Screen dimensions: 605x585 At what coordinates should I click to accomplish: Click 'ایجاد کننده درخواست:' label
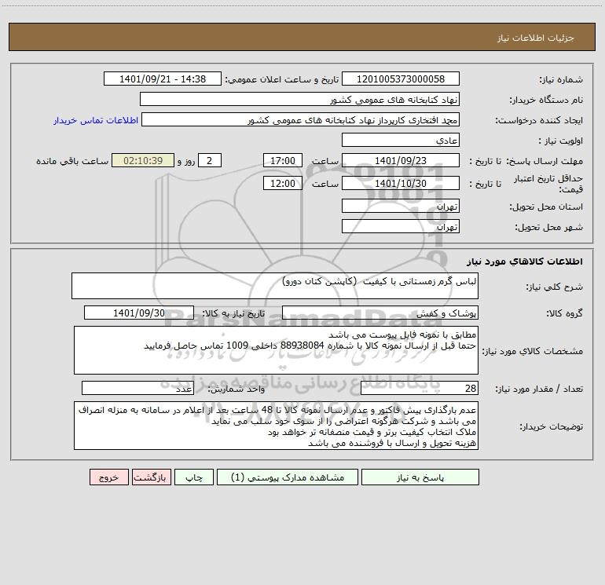click(x=539, y=121)
